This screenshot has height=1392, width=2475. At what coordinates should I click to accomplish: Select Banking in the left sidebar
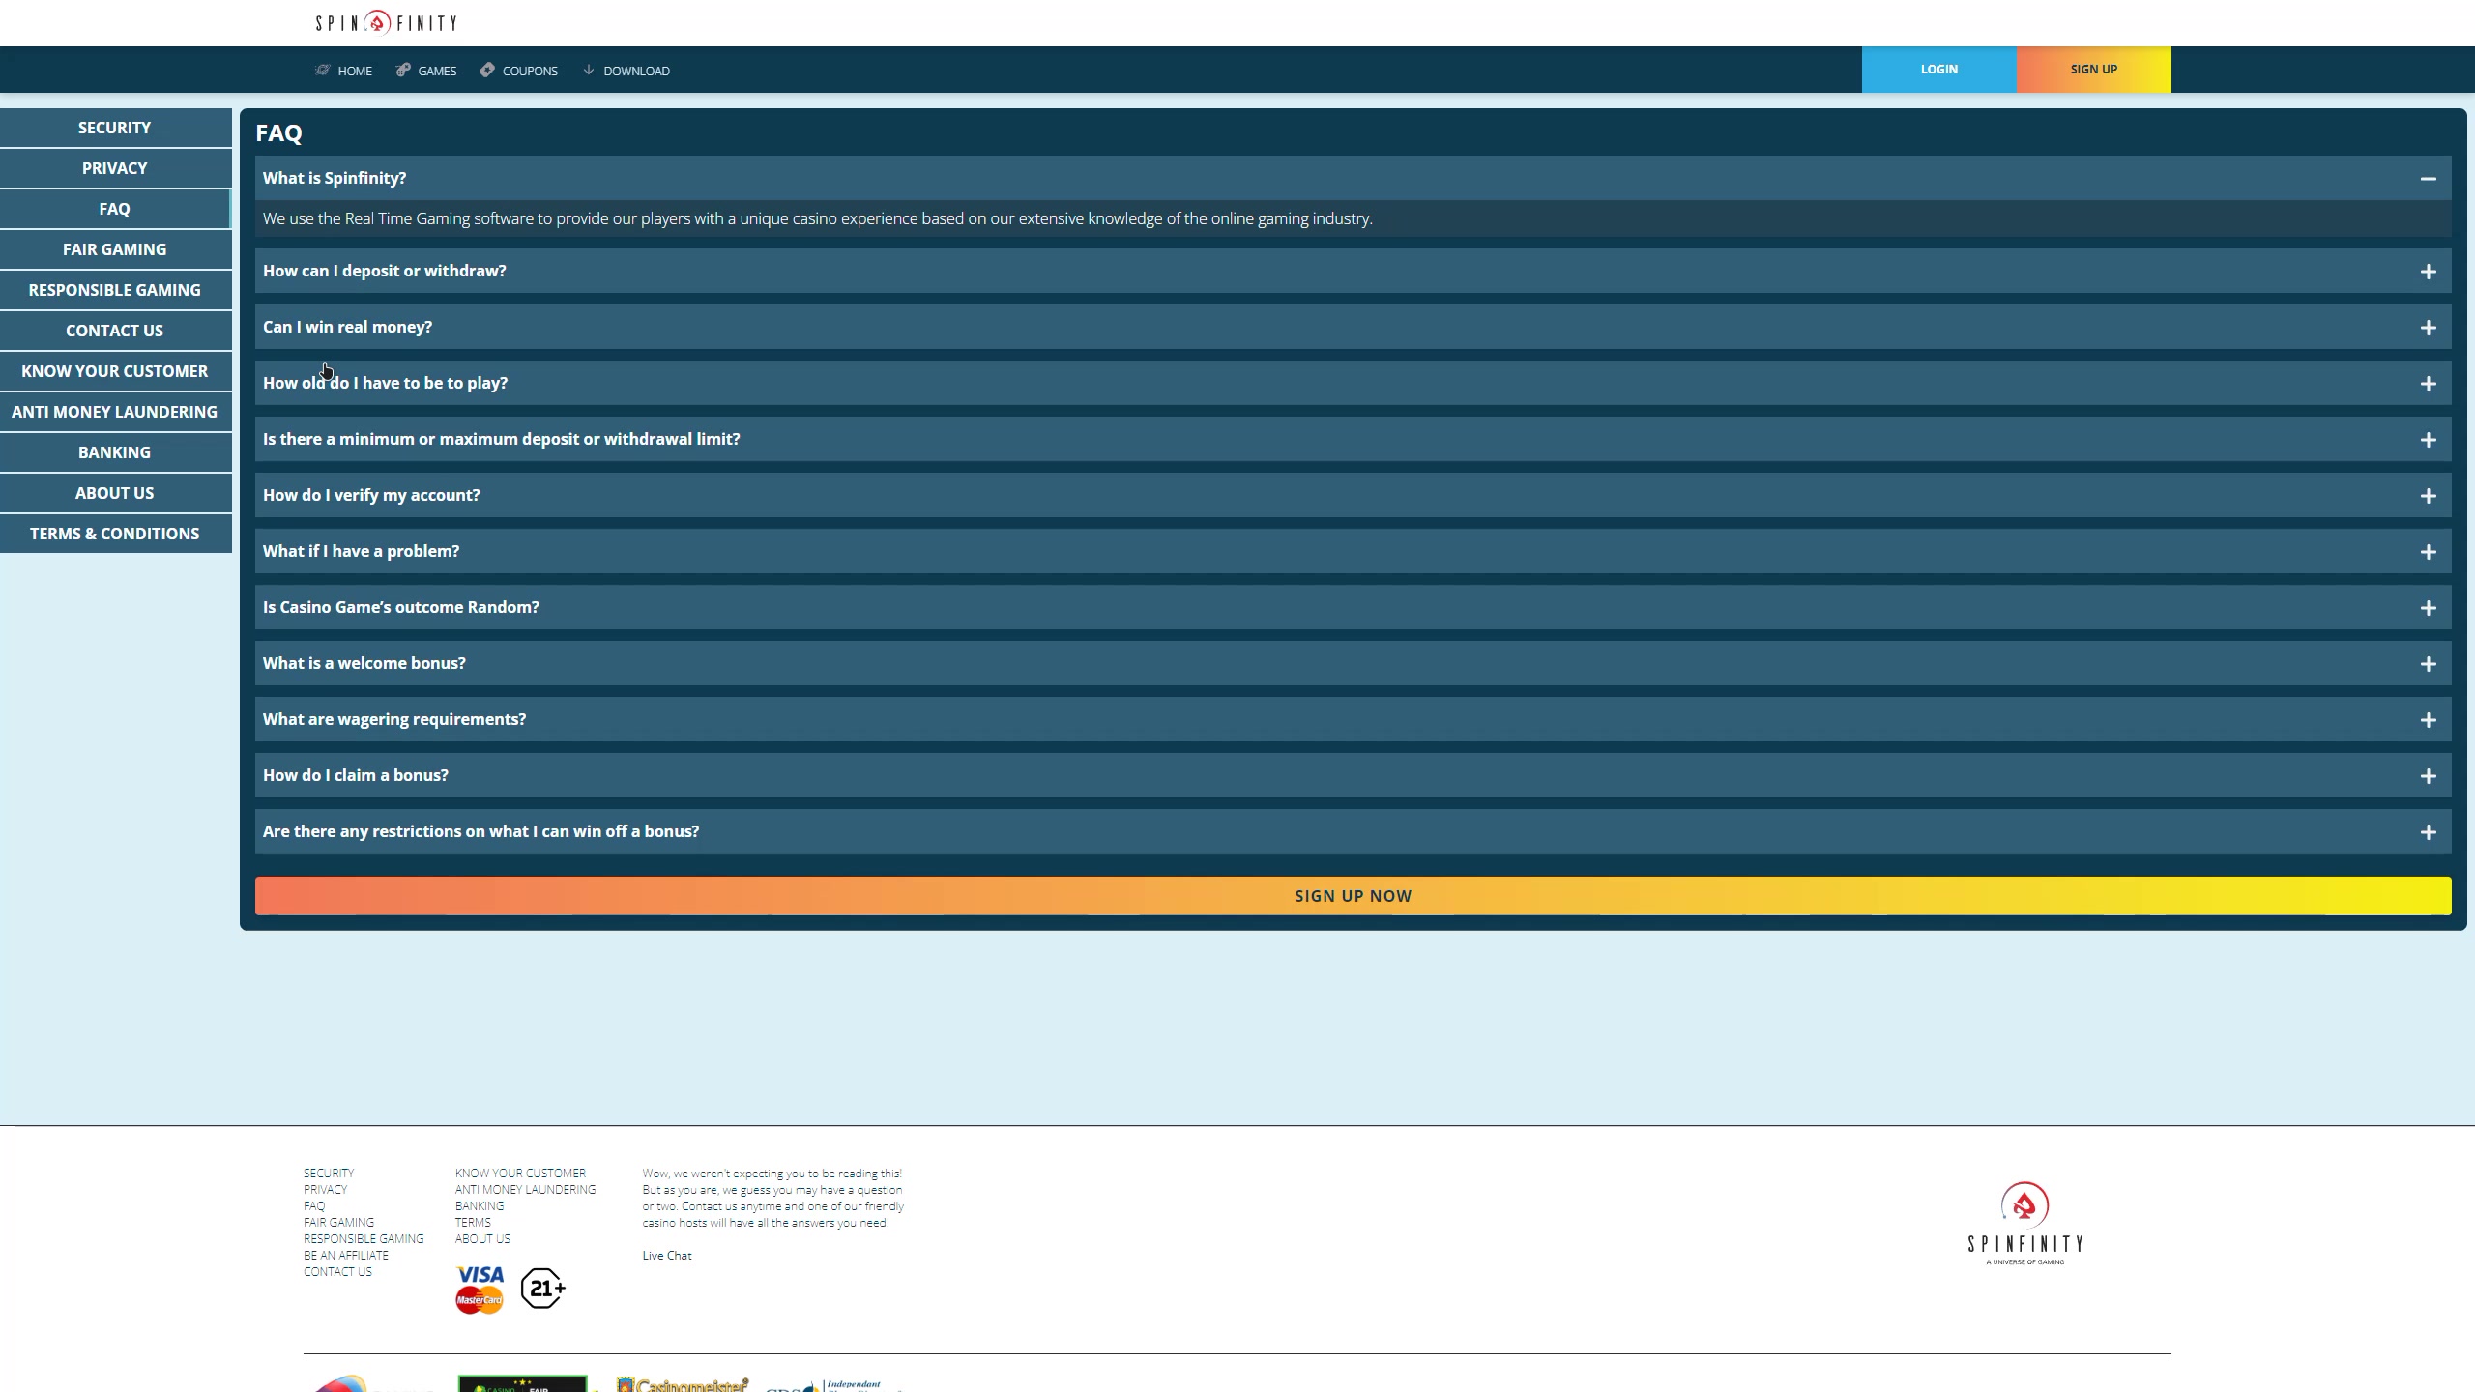pyautogui.click(x=114, y=452)
